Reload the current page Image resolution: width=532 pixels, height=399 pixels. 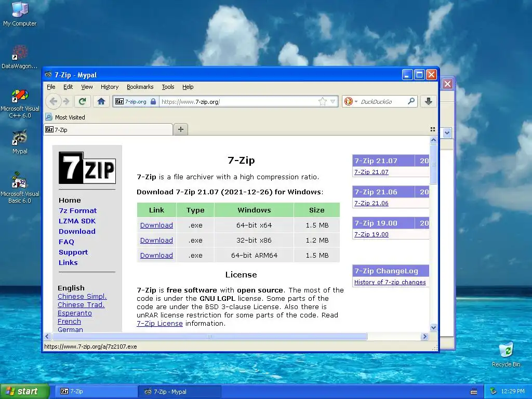83,101
